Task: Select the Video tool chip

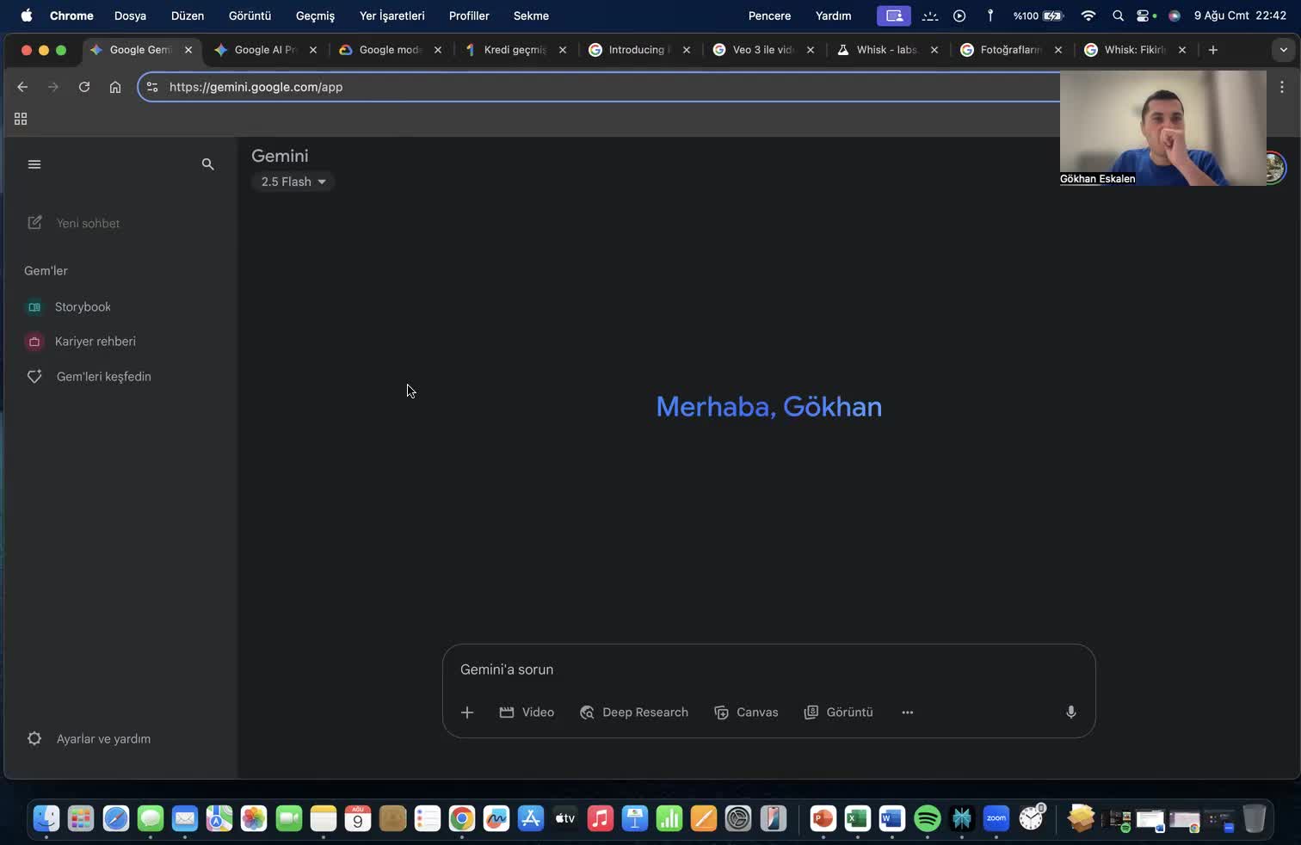Action: (527, 712)
